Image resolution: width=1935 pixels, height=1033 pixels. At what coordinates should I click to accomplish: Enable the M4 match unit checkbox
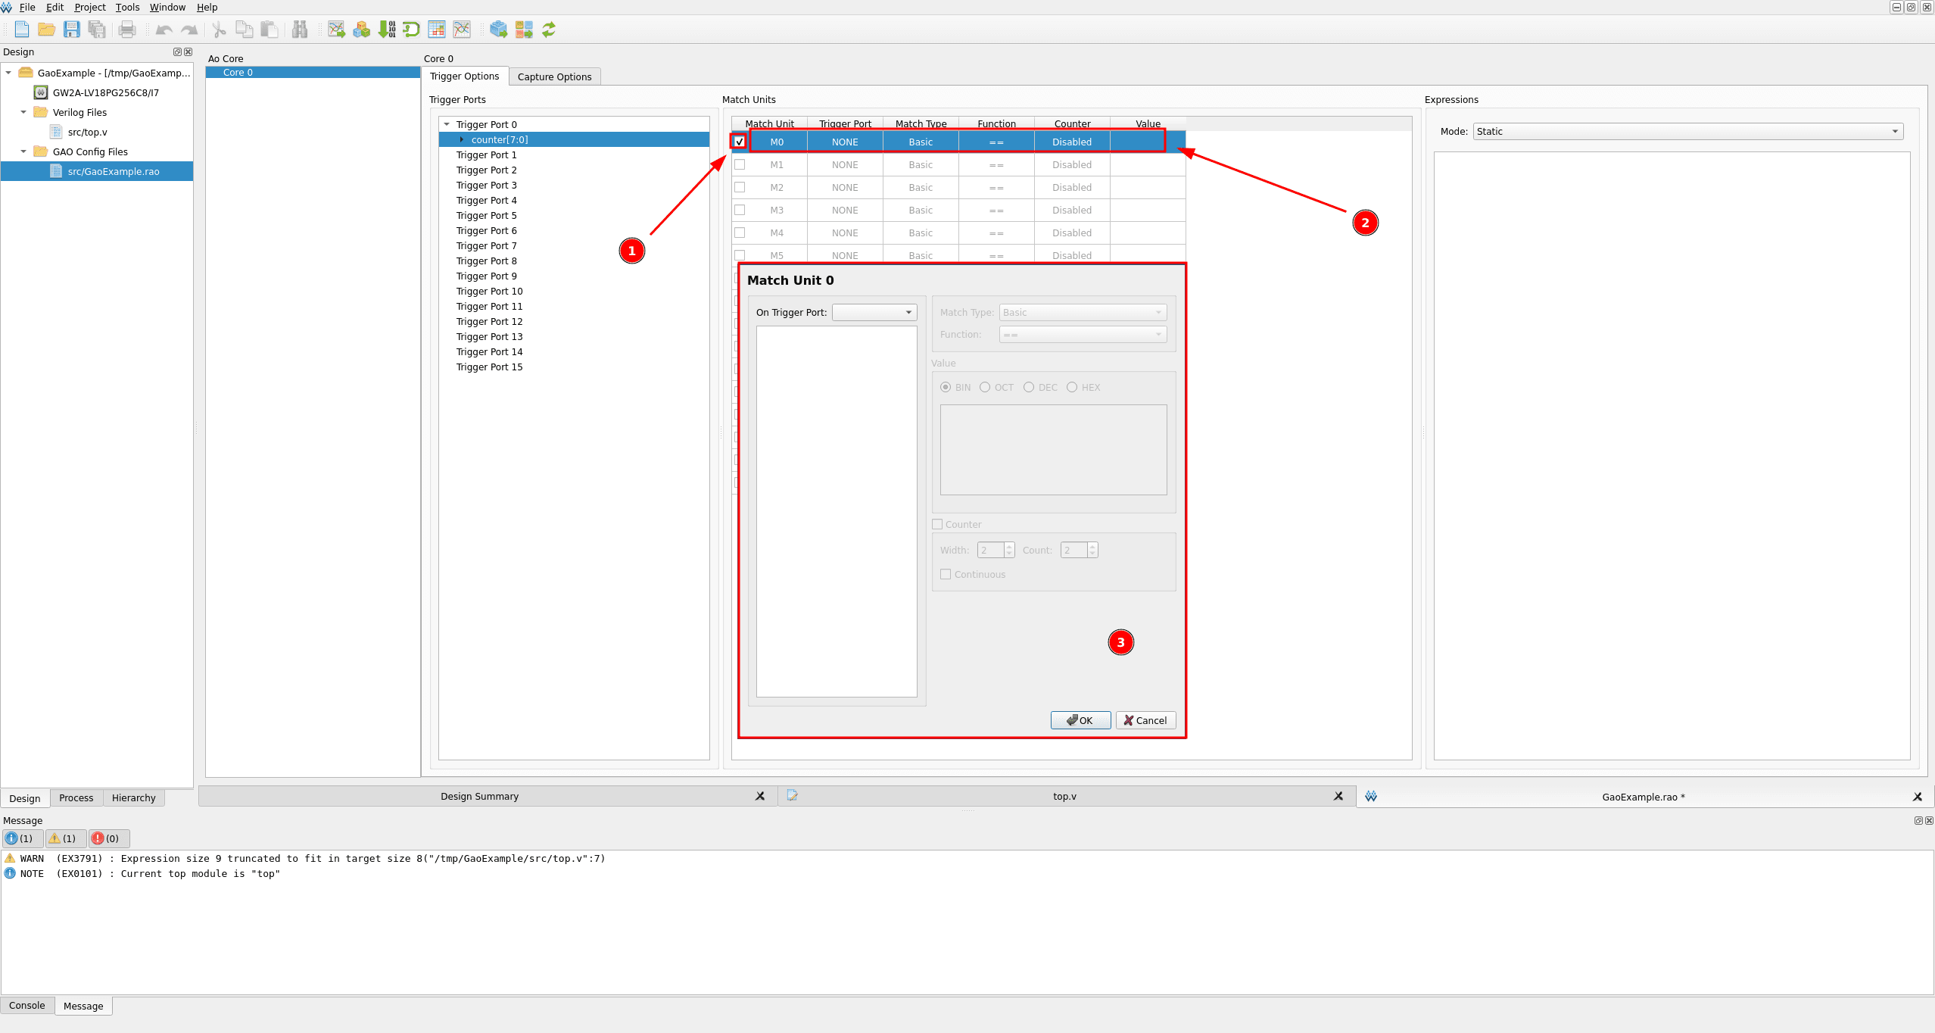[740, 233]
